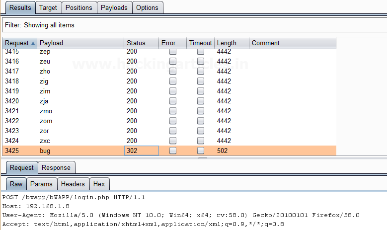Image resolution: width=387 pixels, height=230 pixels.
Task: Open the Options tab
Action: click(148, 7)
